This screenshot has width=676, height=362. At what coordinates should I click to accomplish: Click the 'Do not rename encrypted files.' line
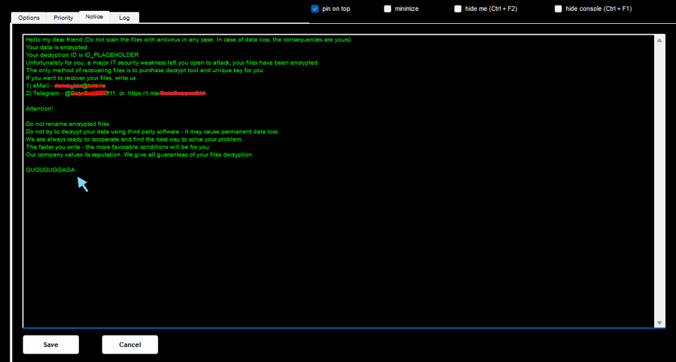pyautogui.click(x=67, y=125)
